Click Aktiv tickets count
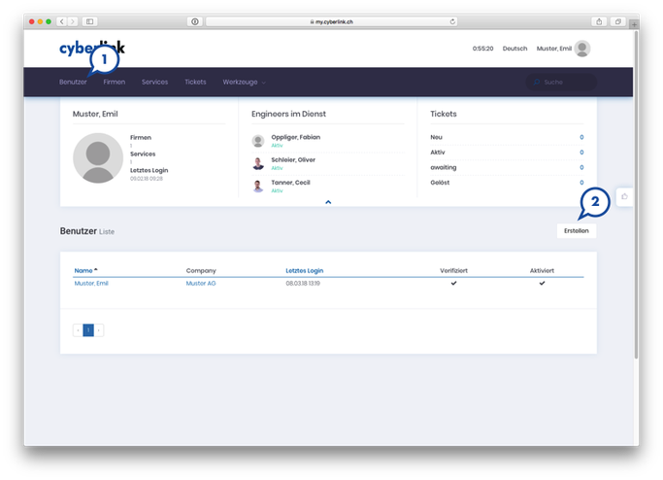This screenshot has height=480, width=663. click(x=581, y=153)
